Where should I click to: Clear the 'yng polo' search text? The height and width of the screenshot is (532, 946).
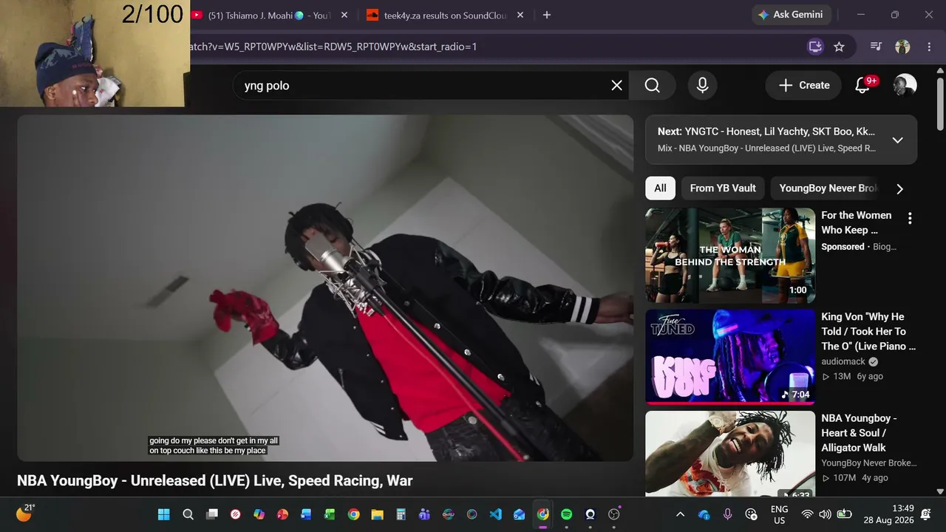[x=617, y=86]
